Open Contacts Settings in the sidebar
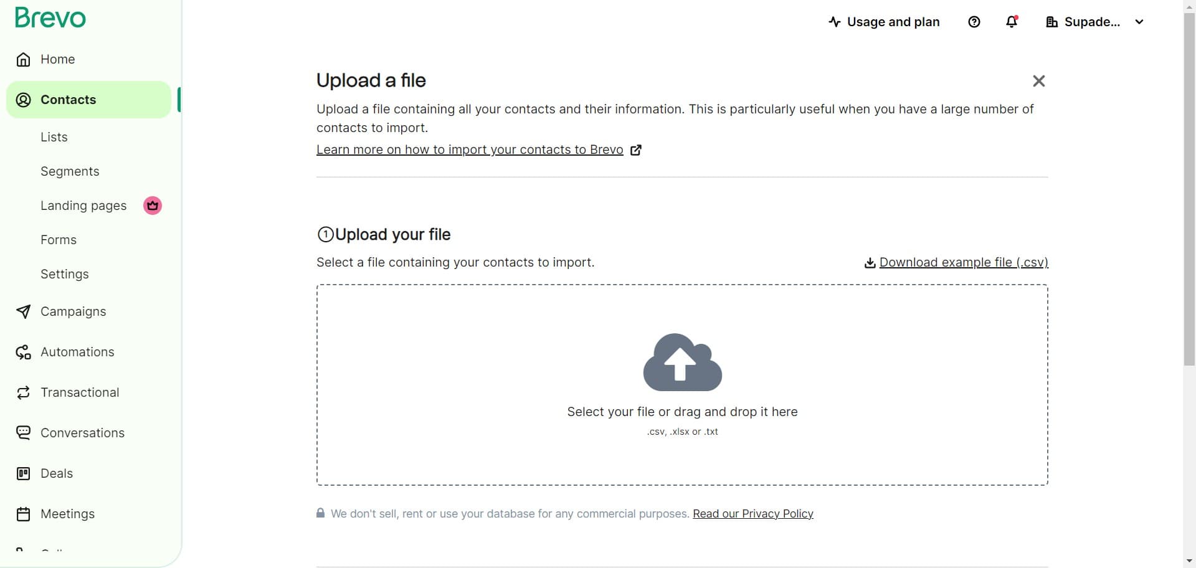This screenshot has height=568, width=1196. [64, 274]
